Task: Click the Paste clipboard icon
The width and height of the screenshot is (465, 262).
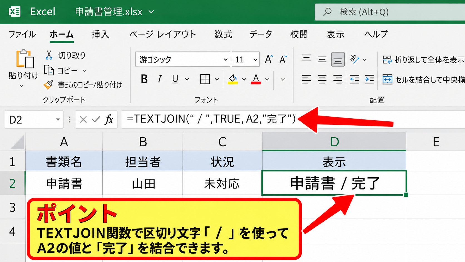Action: (x=25, y=59)
